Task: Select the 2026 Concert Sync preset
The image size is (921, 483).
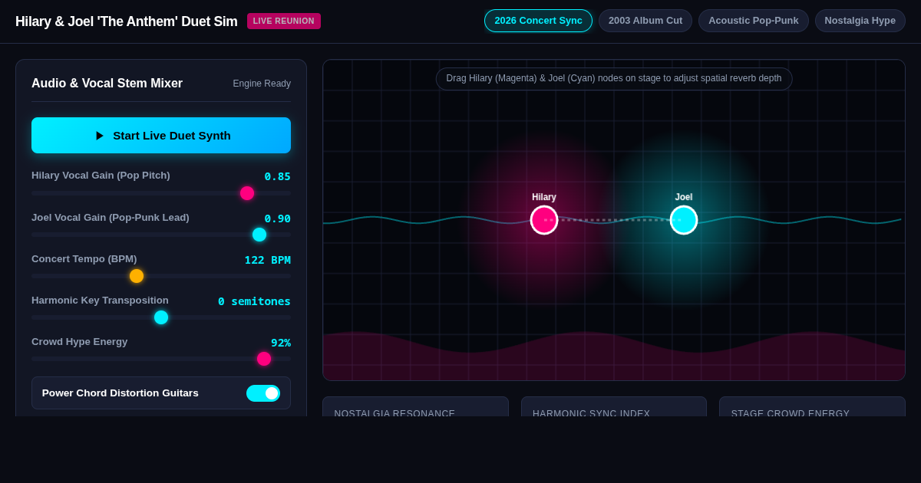Action: point(538,21)
